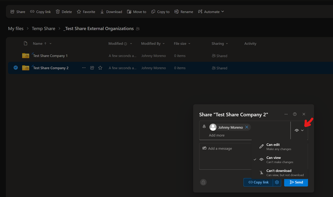Click the Test Share Company 2 folder icon
333x197 pixels.
[x=26, y=67]
